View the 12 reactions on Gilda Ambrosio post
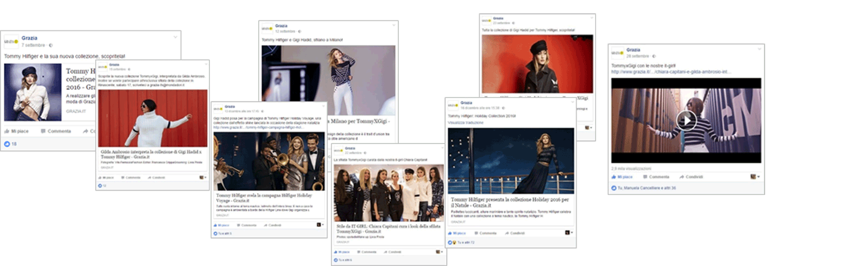The image size is (856, 266). pos(101,186)
